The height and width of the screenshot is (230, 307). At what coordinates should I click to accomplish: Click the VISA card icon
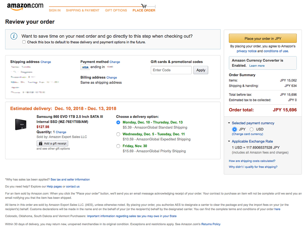(85, 67)
